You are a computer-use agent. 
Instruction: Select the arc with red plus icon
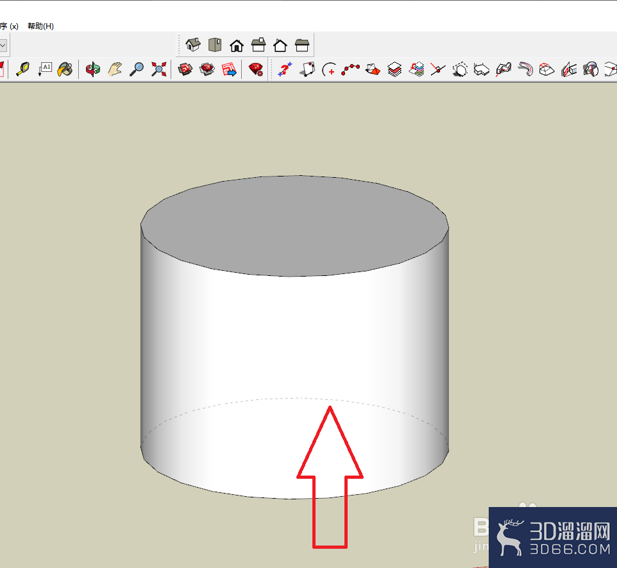(x=329, y=69)
